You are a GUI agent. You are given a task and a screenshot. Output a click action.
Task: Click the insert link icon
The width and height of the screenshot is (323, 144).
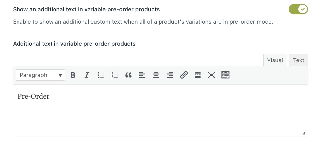click(184, 75)
